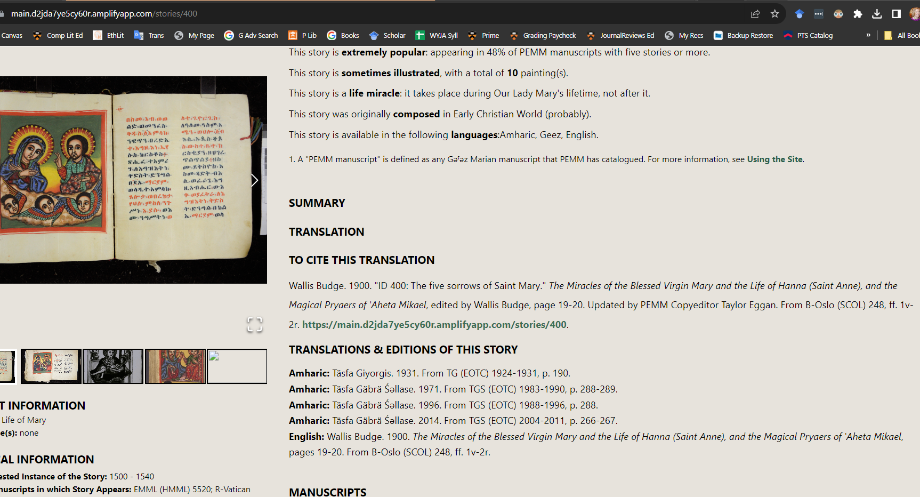Image resolution: width=920 pixels, height=497 pixels.
Task: Toggle fullscreen view of the manuscript image
Action: coord(255,325)
